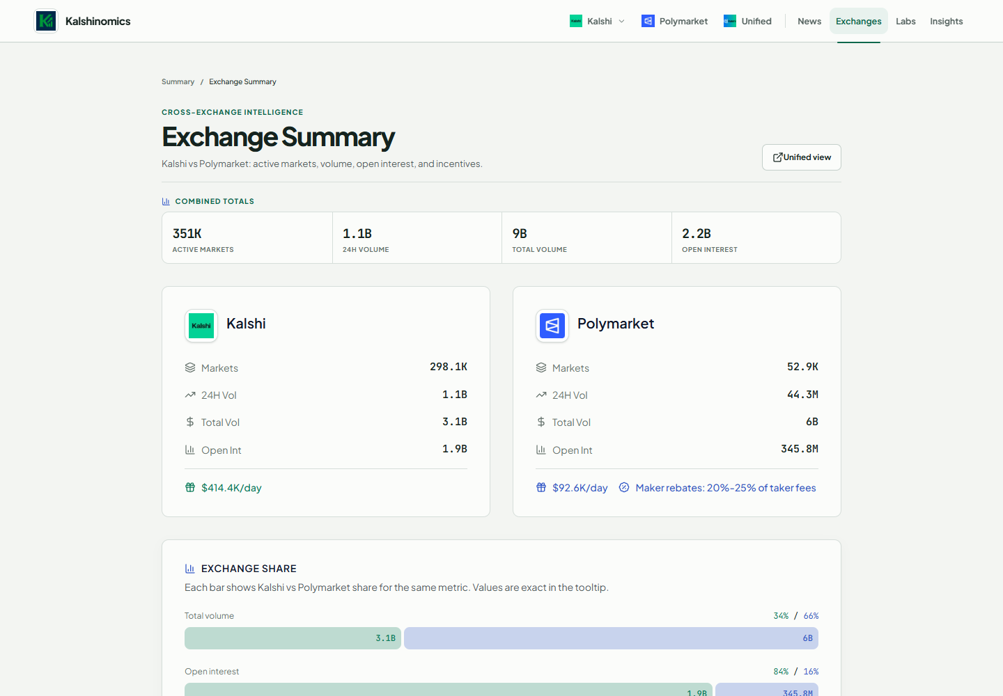
Task: Click the Polymarket card logo
Action: point(552,326)
